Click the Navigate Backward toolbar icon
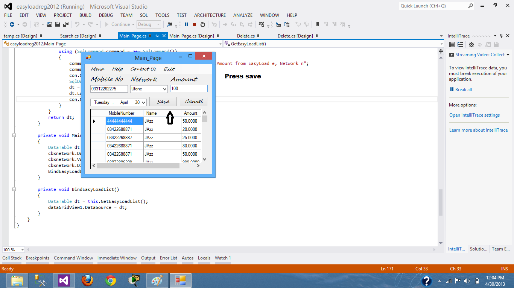 coord(12,24)
